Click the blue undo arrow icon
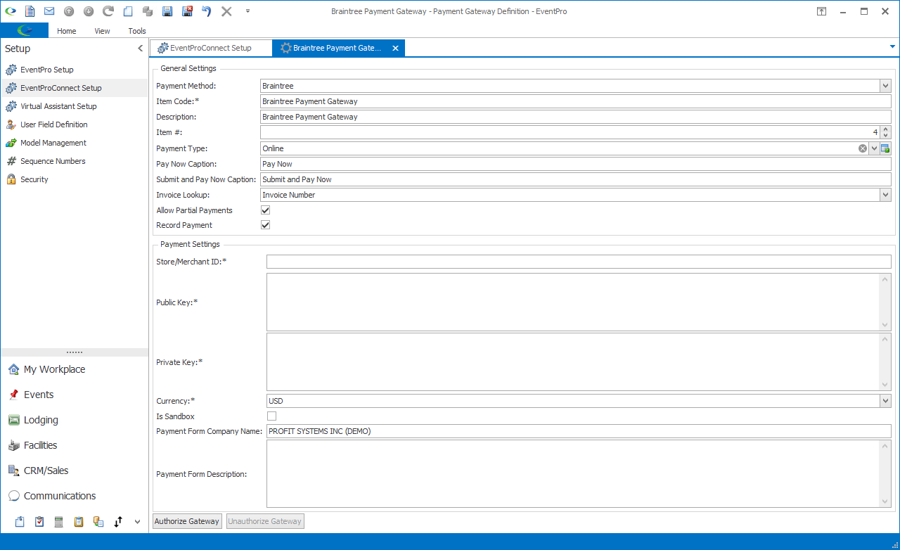Image resolution: width=900 pixels, height=550 pixels. coord(207,11)
